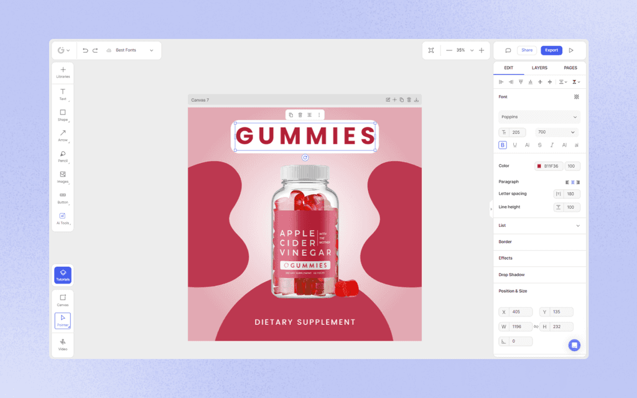Screen dimensions: 637x398
Task: Select the Shape tool
Action: [x=62, y=114]
